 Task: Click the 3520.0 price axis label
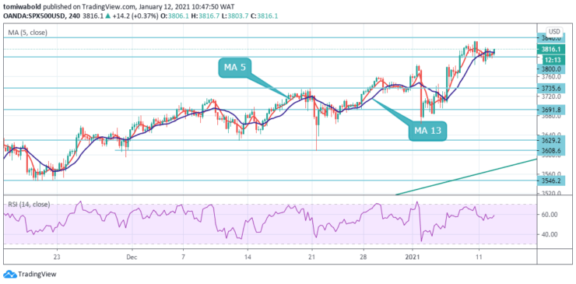(x=550, y=193)
